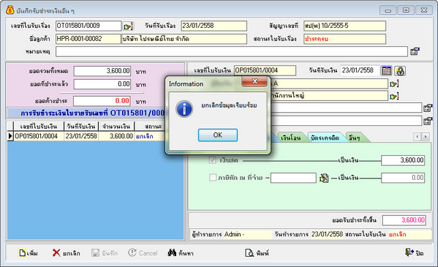Minimize the main window
This screenshot has height=267, width=438.
pyautogui.click(x=388, y=10)
